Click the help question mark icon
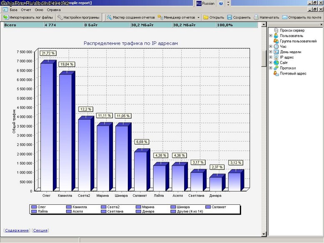Screen dimensions: 324x243 [221, 3]
